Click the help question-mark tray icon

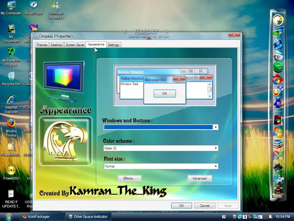pyautogui.click(x=224, y=217)
